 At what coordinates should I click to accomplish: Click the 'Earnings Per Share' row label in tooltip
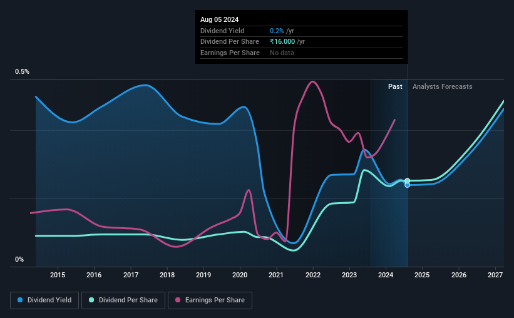click(x=230, y=53)
